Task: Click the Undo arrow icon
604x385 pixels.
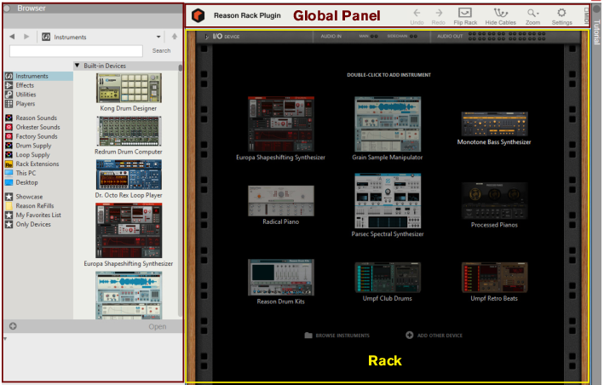Action: coord(417,13)
